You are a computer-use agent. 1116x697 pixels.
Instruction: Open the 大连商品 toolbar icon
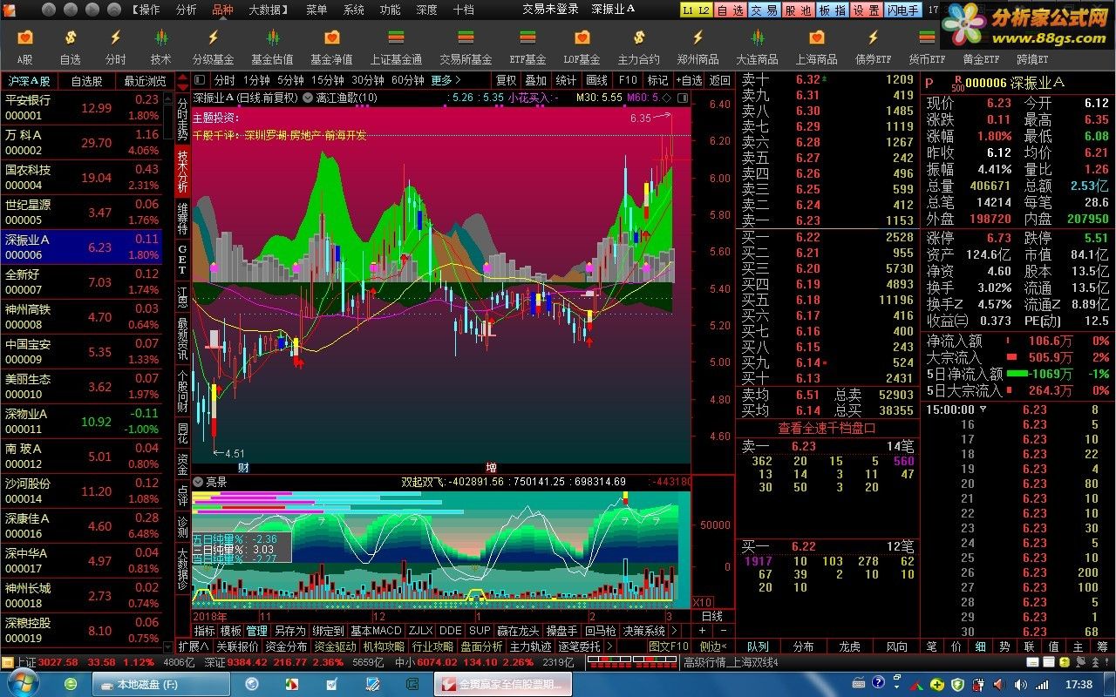pyautogui.click(x=757, y=47)
